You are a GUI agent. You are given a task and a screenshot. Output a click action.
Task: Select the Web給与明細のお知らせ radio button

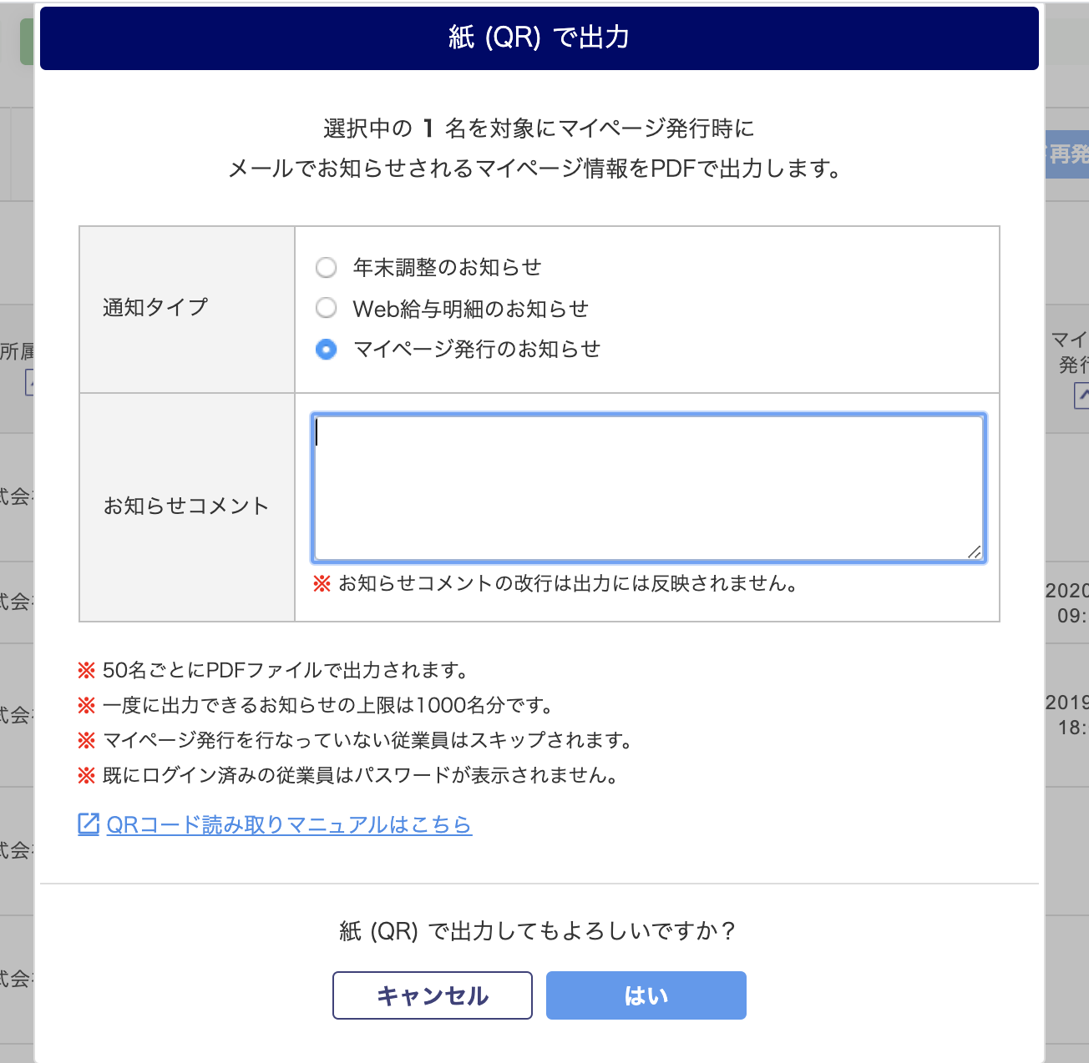click(326, 308)
